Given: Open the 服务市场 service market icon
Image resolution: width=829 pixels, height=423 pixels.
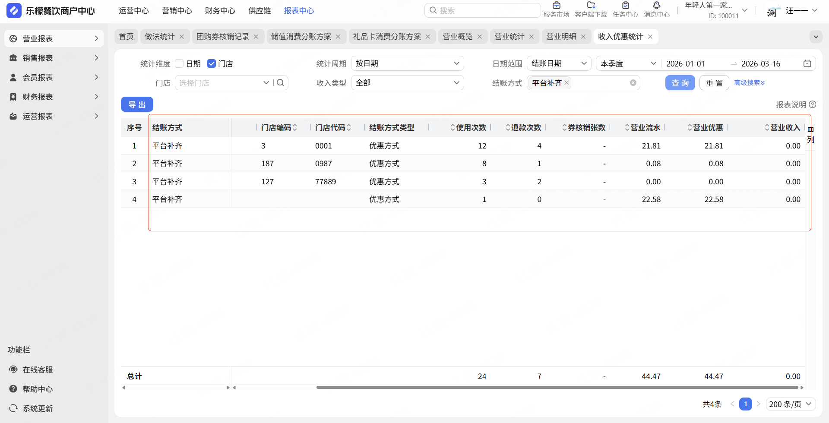Looking at the screenshot, I should tap(556, 6).
